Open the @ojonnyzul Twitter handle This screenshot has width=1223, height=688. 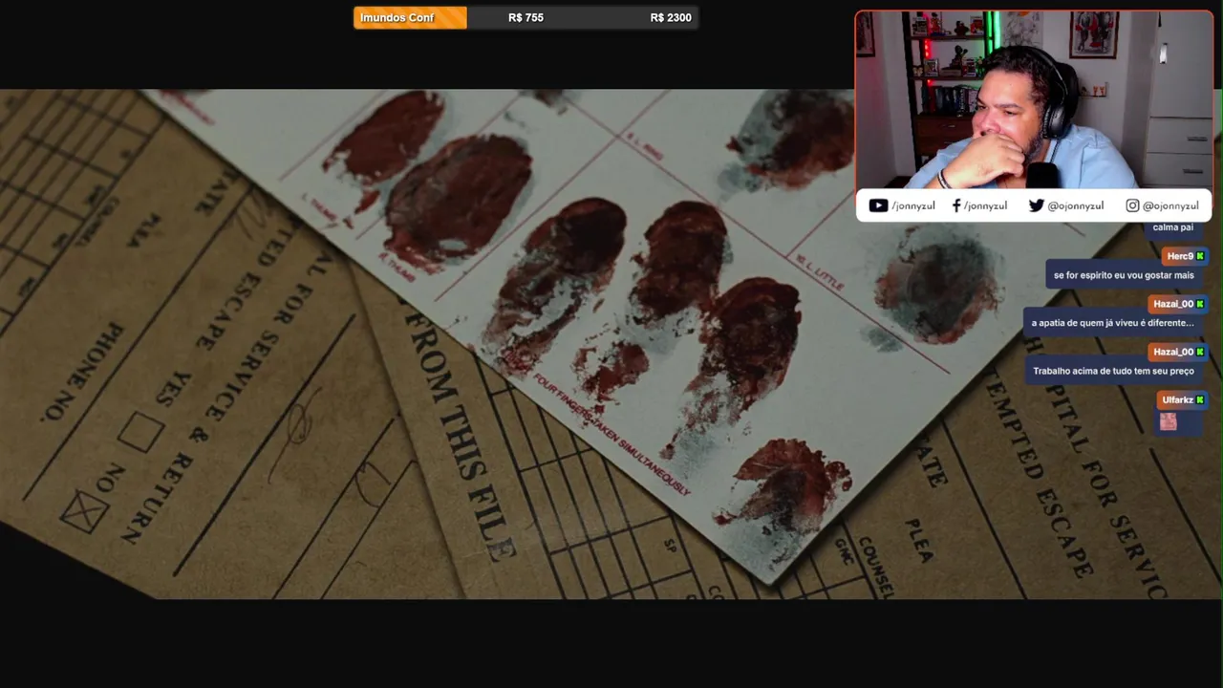(x=1076, y=205)
